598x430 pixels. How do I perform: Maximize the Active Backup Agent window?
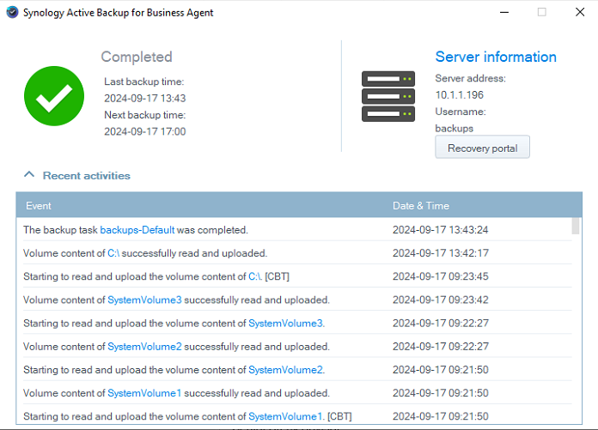tap(541, 13)
